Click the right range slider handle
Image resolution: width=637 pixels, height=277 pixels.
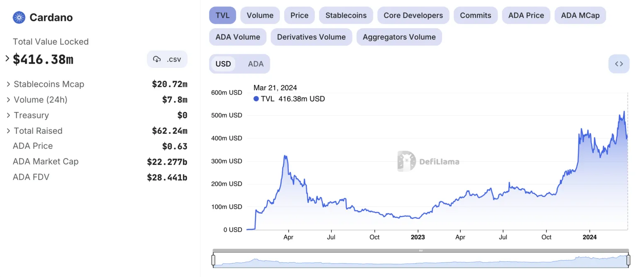click(x=627, y=260)
